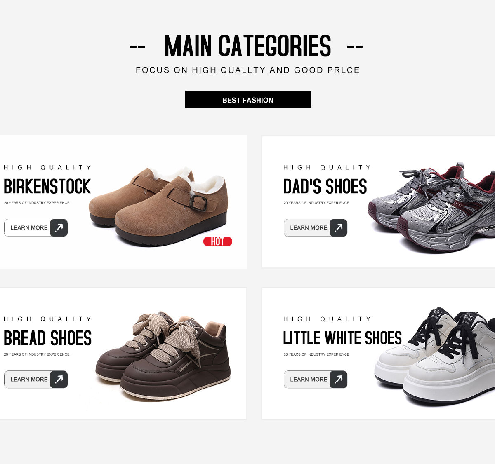Select the dark brown bread shoes image
The image size is (495, 464).
(x=163, y=357)
